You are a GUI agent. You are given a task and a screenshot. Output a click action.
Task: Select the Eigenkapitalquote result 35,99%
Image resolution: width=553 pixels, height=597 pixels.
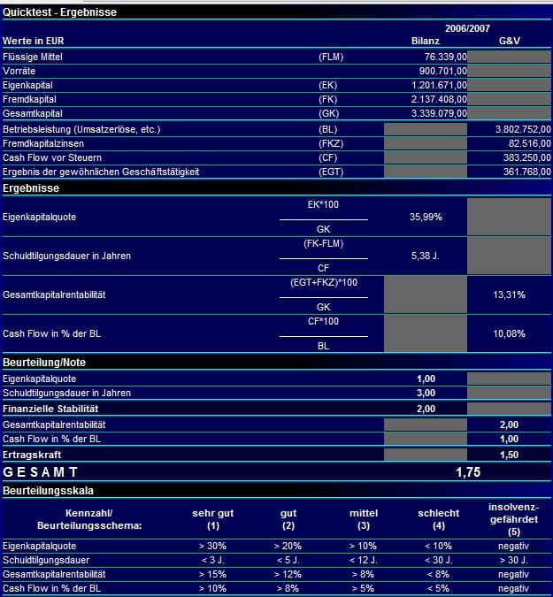[426, 217]
